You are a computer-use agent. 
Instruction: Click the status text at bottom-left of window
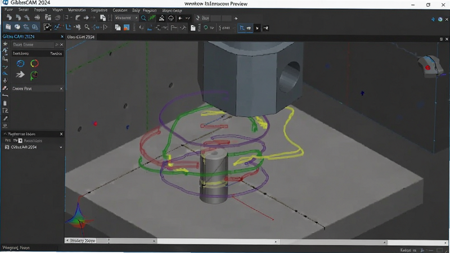(x=16, y=247)
